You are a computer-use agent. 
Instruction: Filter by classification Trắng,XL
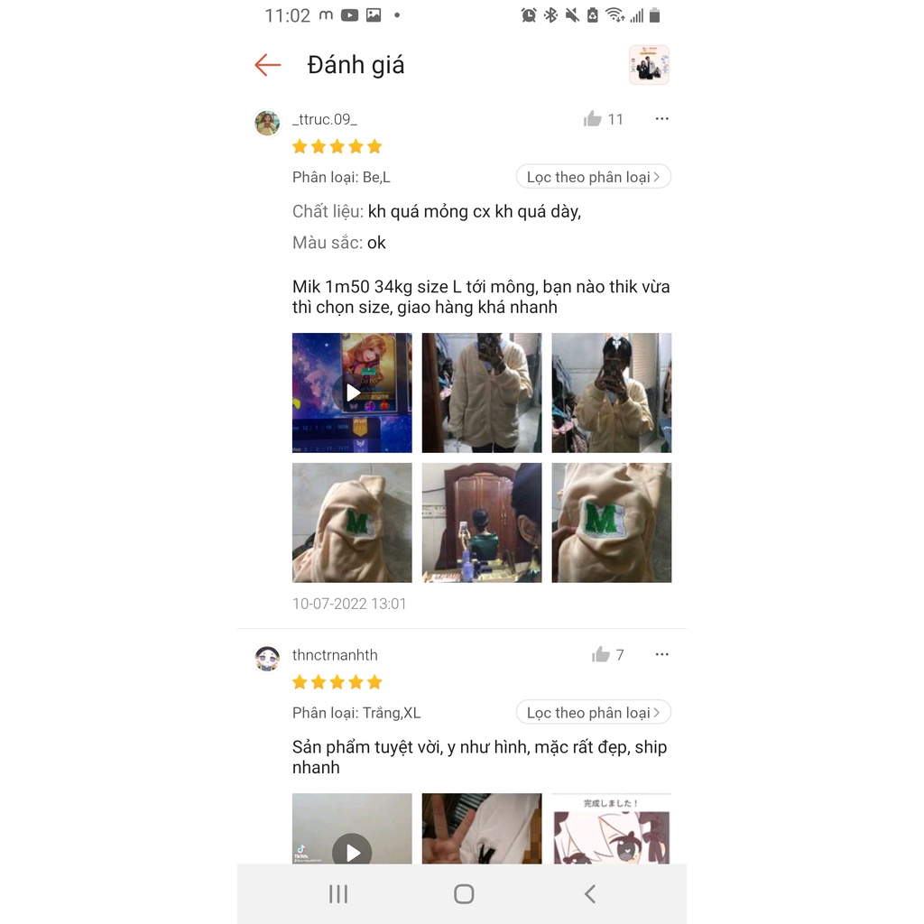pos(594,713)
